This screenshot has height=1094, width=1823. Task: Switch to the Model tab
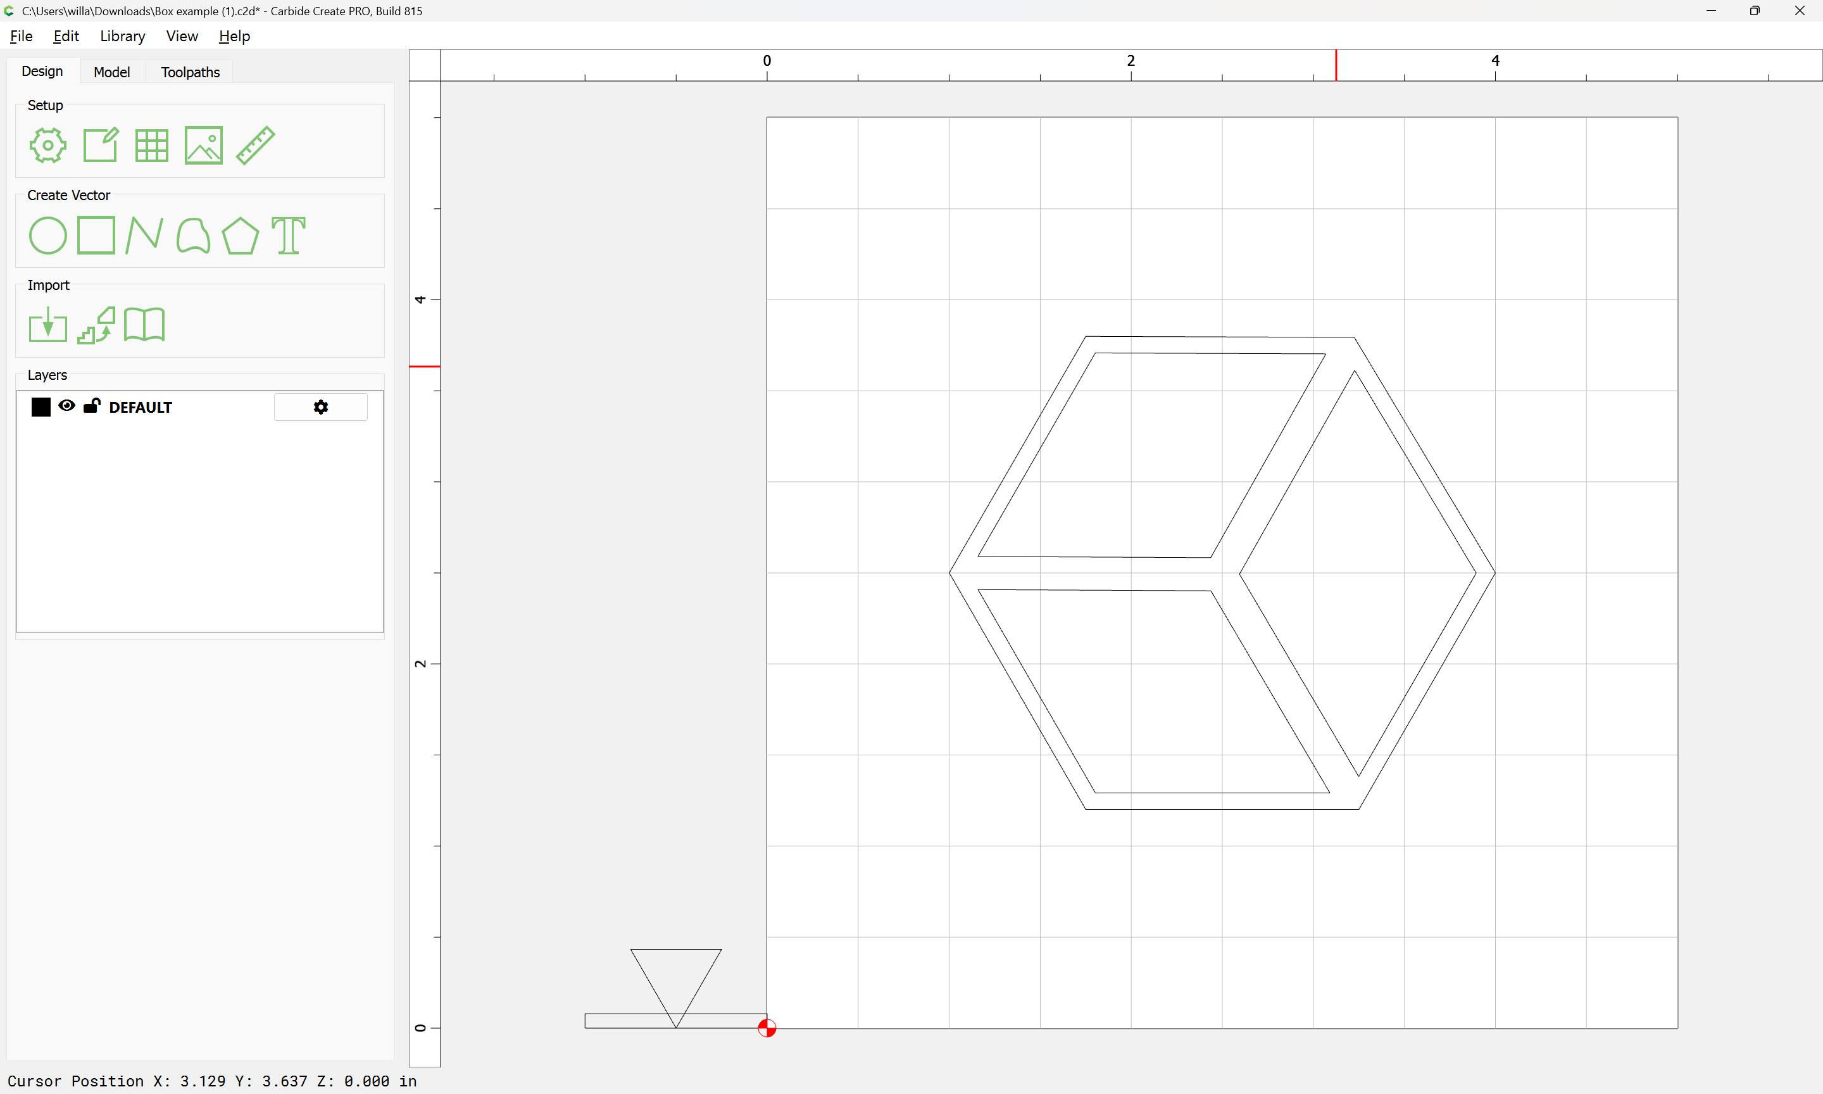point(112,72)
